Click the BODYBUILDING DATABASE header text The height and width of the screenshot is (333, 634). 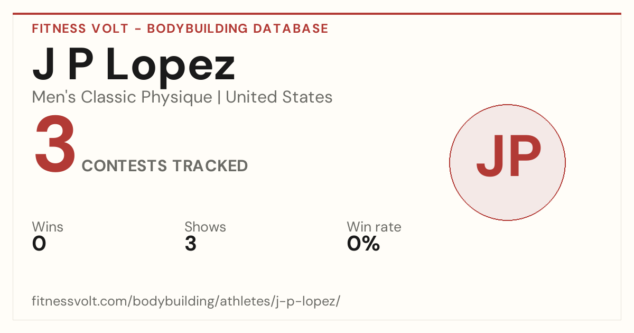pos(238,29)
